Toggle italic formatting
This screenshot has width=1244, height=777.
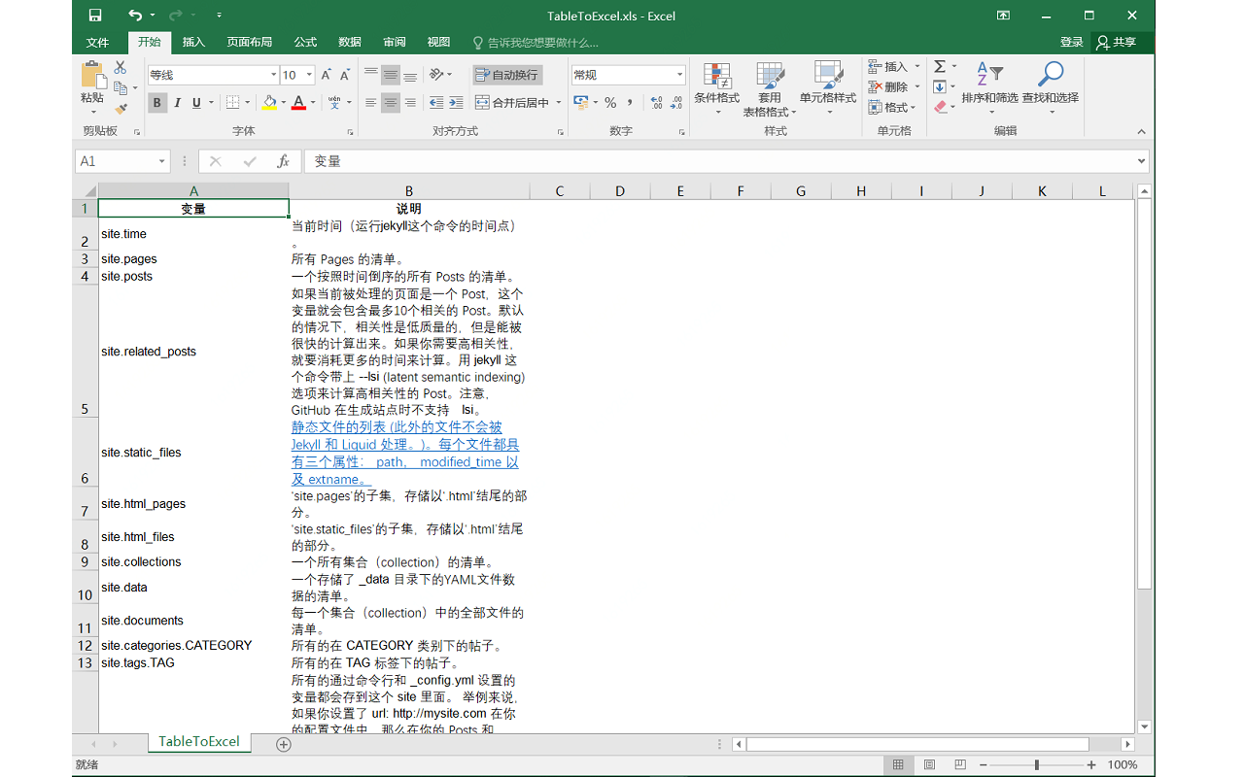point(177,101)
